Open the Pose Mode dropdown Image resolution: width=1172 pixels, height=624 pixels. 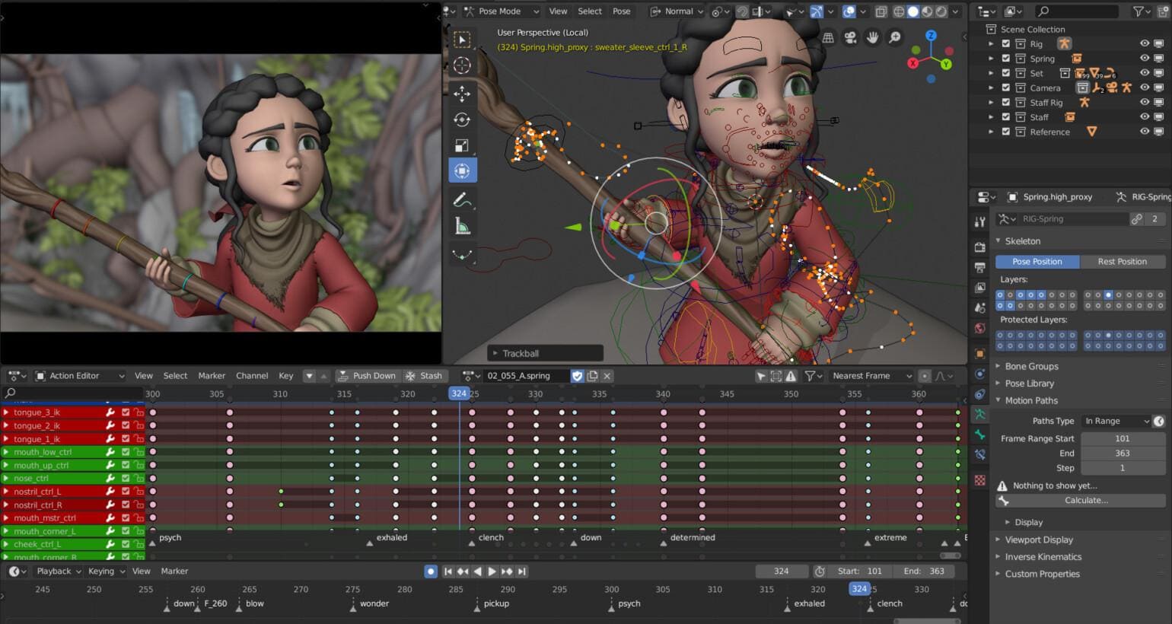click(501, 11)
